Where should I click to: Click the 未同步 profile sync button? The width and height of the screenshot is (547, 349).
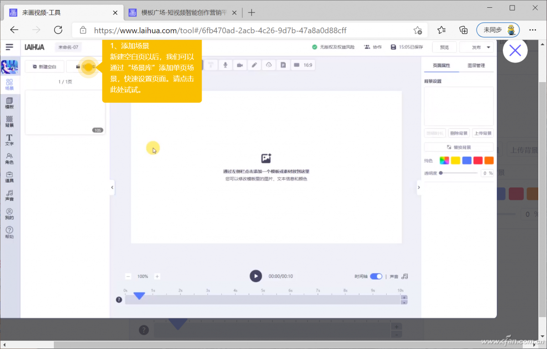coord(498,30)
